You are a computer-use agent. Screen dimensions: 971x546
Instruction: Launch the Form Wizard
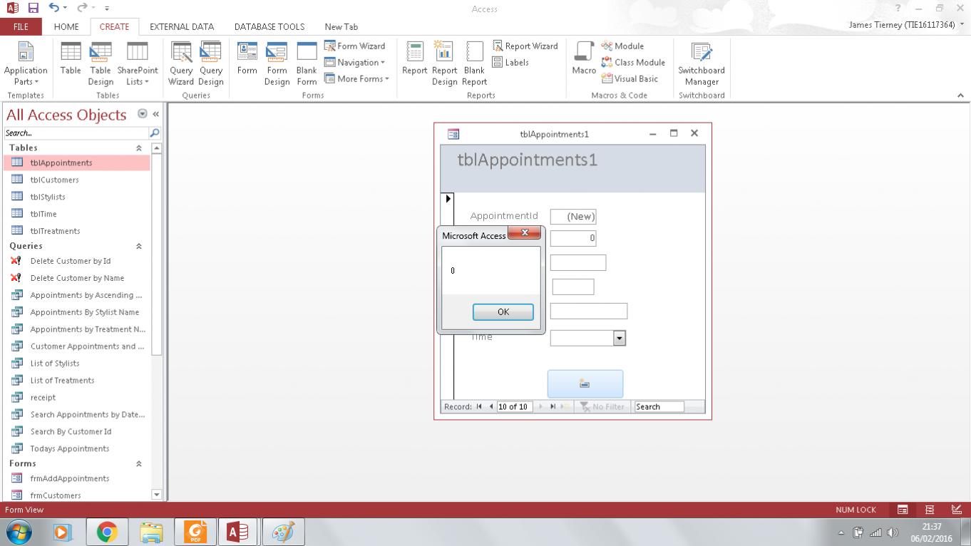pos(354,46)
